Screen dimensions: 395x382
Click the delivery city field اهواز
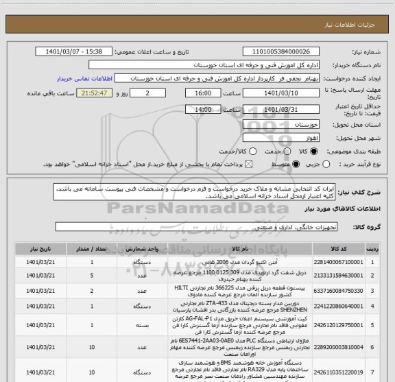[x=281, y=138]
